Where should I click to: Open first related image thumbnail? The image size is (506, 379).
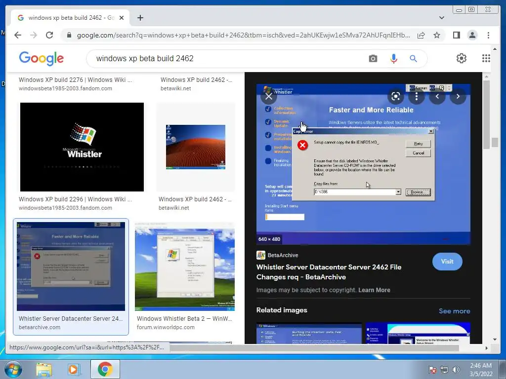click(x=309, y=333)
